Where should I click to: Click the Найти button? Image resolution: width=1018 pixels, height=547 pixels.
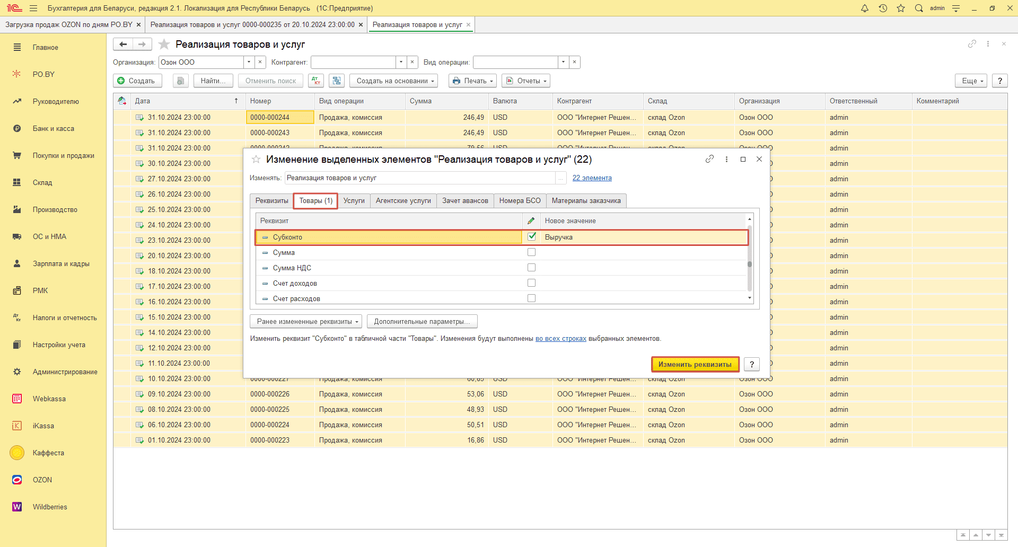(213, 81)
